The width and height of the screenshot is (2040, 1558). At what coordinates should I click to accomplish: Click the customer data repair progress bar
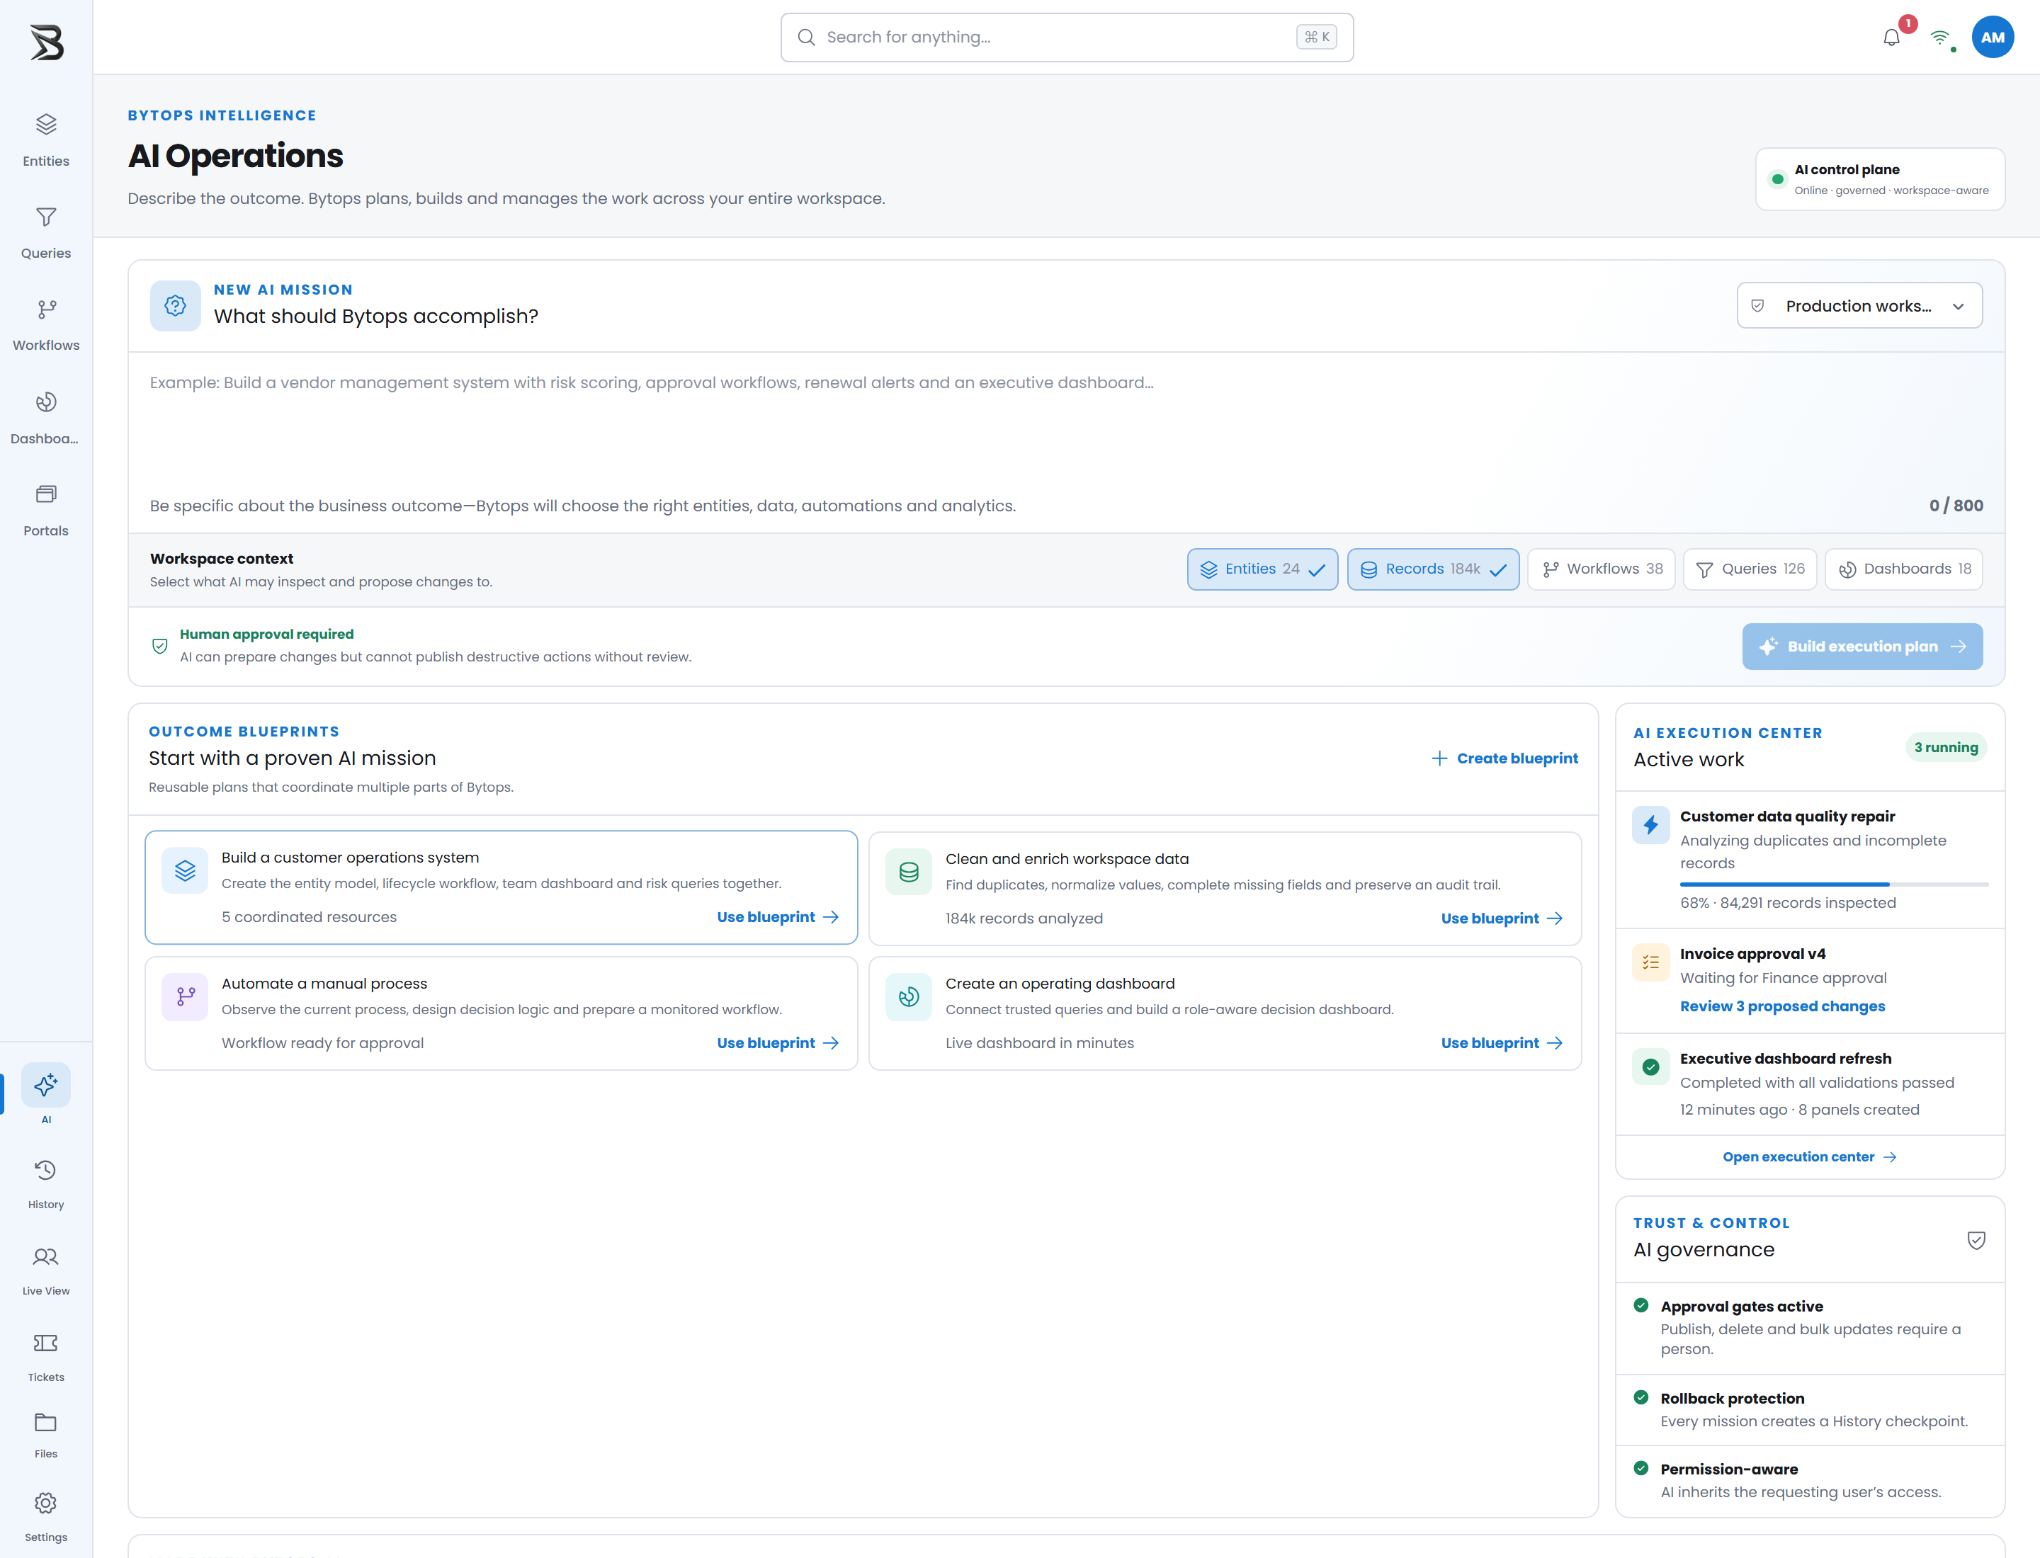(x=1833, y=884)
